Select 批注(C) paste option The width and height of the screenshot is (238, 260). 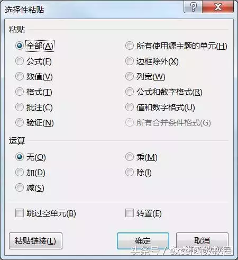click(x=20, y=107)
